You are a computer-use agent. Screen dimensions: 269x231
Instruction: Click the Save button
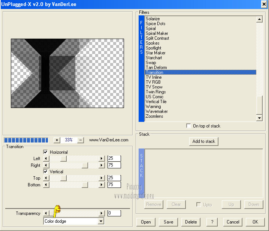coord(168,222)
